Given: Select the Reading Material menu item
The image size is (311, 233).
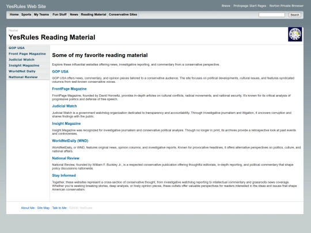Looking at the screenshot, I should pos(93,14).
